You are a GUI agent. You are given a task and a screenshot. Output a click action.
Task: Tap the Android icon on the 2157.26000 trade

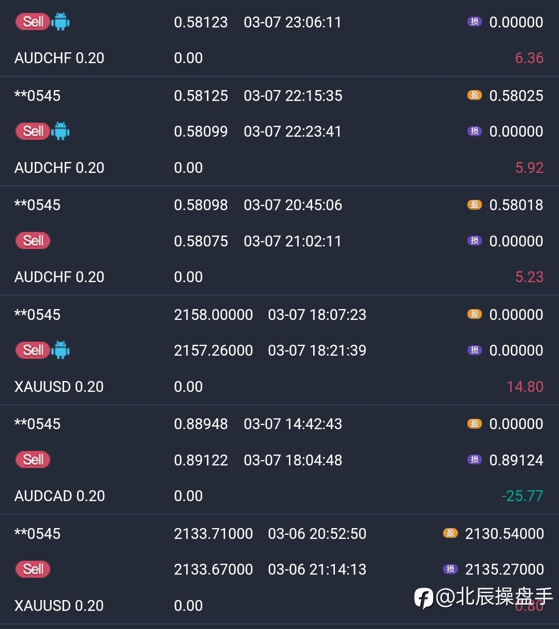(x=61, y=350)
